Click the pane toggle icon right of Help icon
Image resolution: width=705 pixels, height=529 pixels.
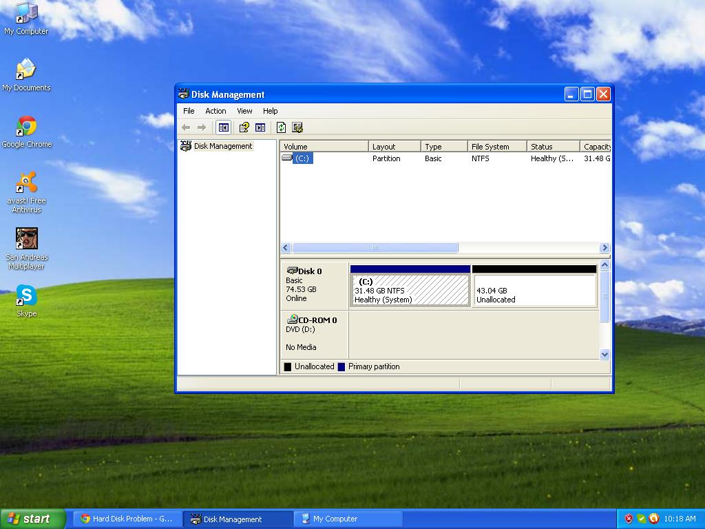point(260,127)
